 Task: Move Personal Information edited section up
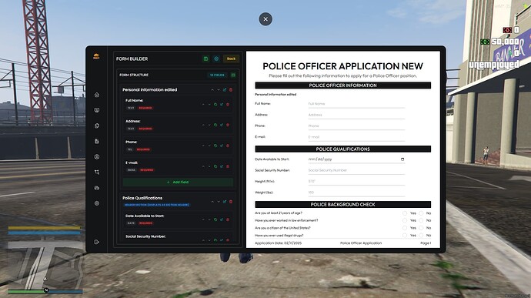[212, 90]
